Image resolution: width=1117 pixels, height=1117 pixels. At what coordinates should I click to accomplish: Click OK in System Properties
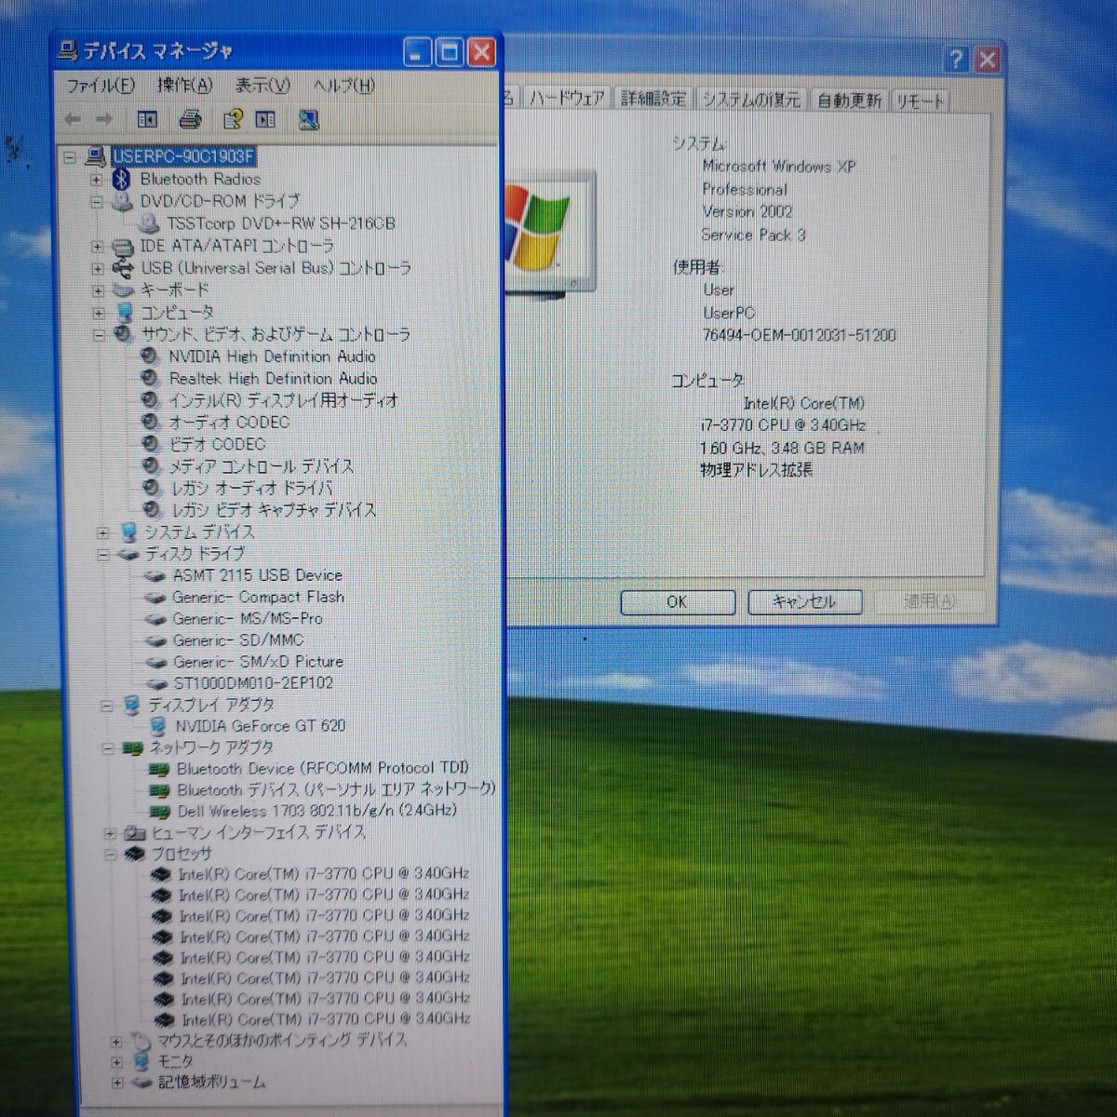(677, 602)
